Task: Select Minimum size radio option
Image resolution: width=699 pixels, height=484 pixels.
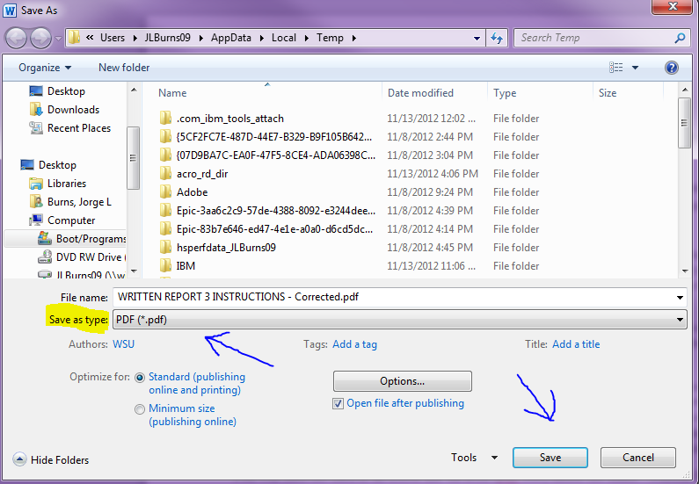Action: point(140,408)
